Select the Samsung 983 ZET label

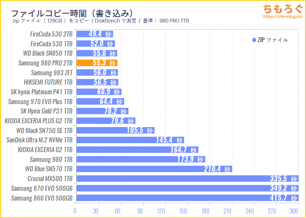point(52,73)
